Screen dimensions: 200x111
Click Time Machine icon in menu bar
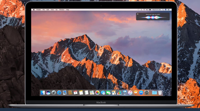pyautogui.click(x=138, y=10)
